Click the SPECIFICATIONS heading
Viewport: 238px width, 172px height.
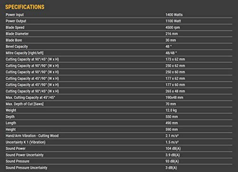(x=25, y=7)
